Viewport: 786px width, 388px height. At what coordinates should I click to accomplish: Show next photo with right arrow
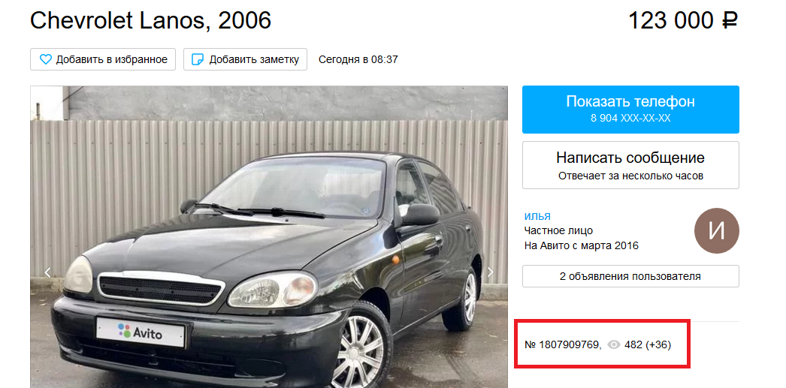tap(490, 272)
